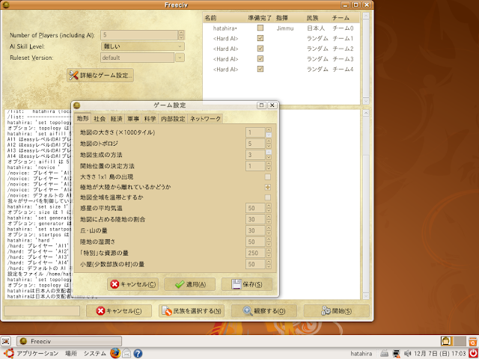This screenshot has width=479, height=359.
Task: Select hatahira row in player list
Action: 281,28
